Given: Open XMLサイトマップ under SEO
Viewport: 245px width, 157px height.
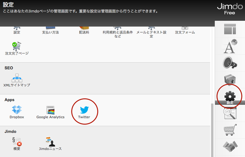Looking at the screenshot, I should pyautogui.click(x=17, y=80).
